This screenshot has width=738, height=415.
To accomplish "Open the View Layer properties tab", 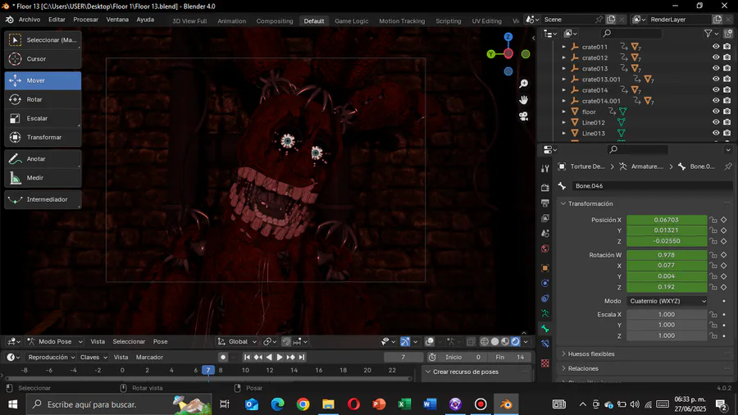I will pos(545,218).
